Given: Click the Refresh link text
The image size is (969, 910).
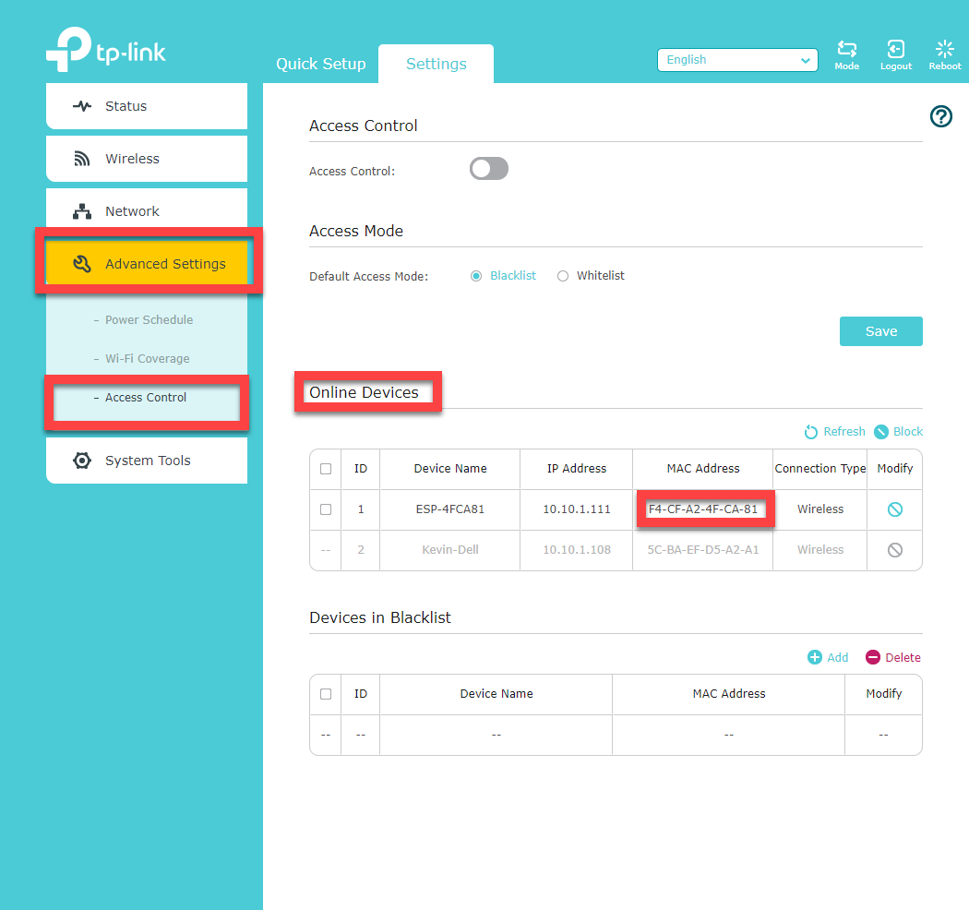Looking at the screenshot, I should (844, 432).
